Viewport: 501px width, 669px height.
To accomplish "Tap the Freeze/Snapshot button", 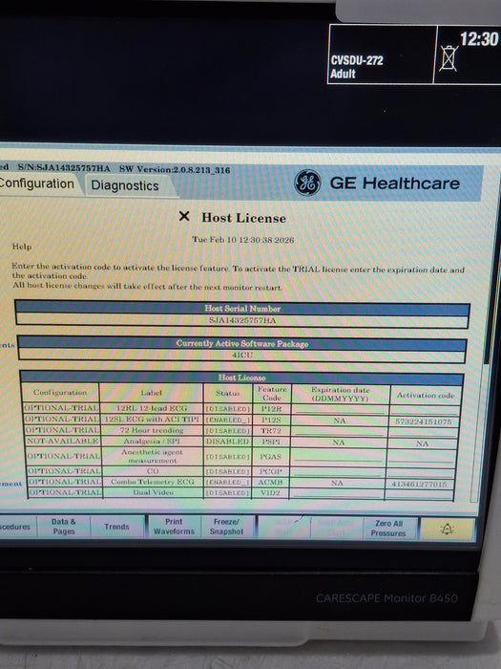I will [x=227, y=527].
